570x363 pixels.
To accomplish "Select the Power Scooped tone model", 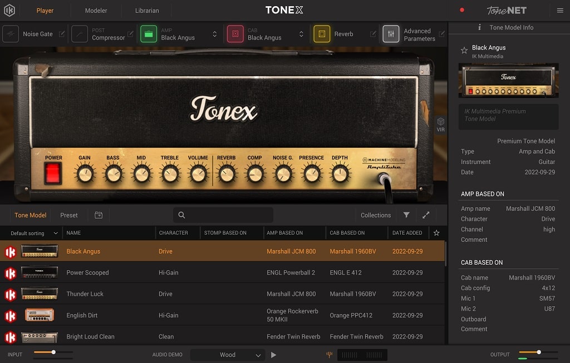I will click(x=223, y=272).
